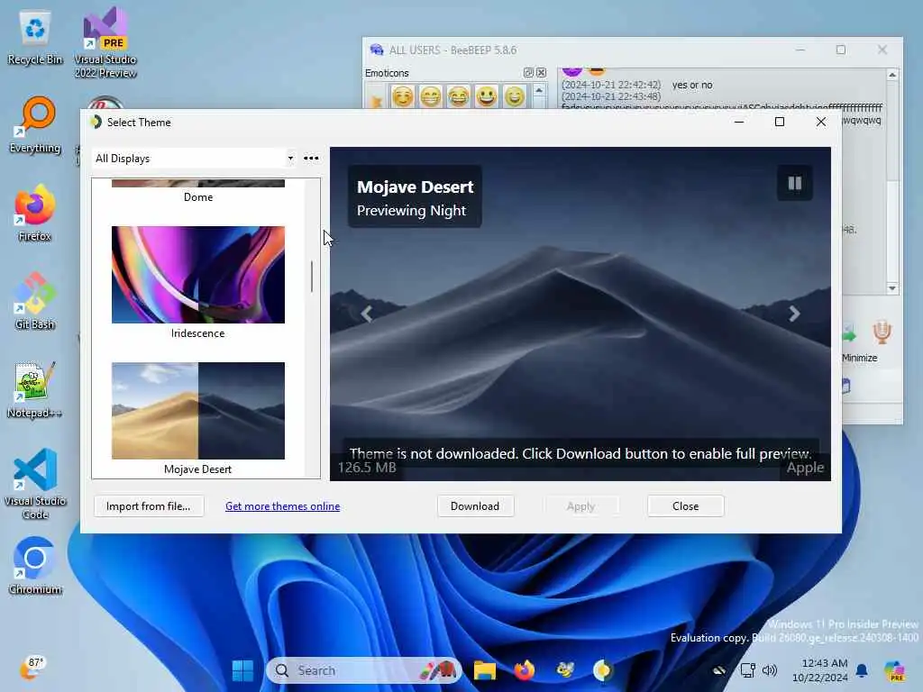
Task: Click the fourth grinning emoticon in BeeBEEP
Action: (487, 96)
